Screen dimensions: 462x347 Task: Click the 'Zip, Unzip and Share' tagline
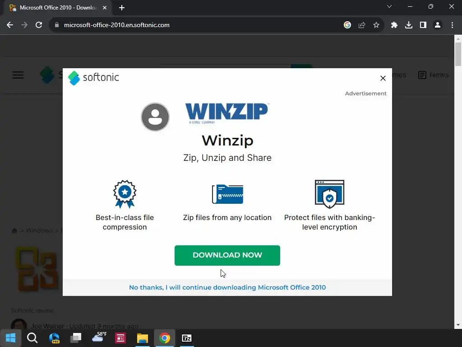click(227, 158)
